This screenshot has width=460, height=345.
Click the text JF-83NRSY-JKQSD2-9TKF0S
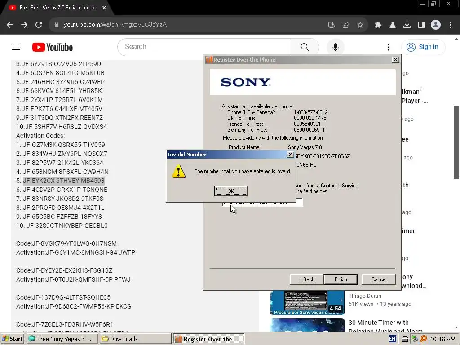(63, 199)
